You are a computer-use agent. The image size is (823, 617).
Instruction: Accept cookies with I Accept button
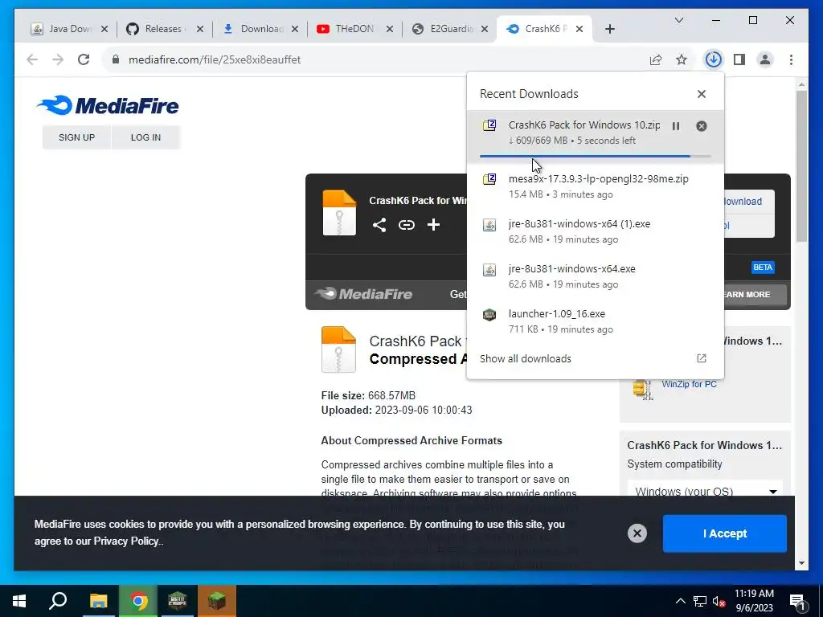pyautogui.click(x=724, y=533)
